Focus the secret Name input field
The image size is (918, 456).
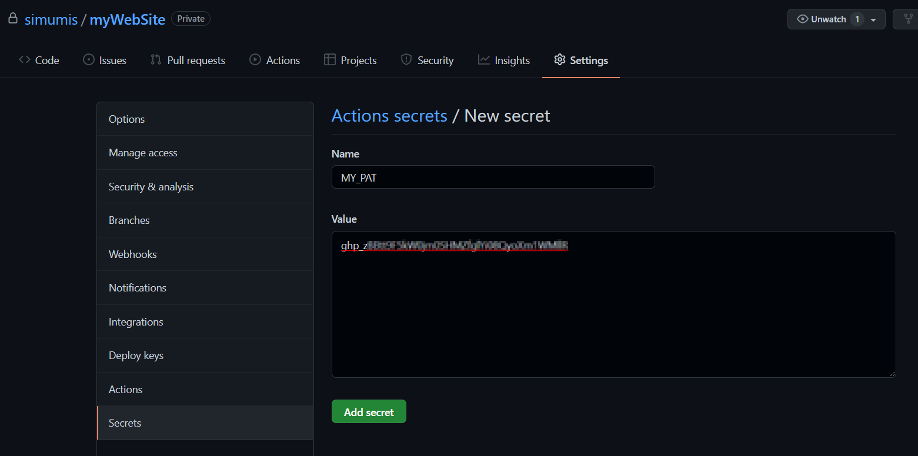click(x=493, y=177)
